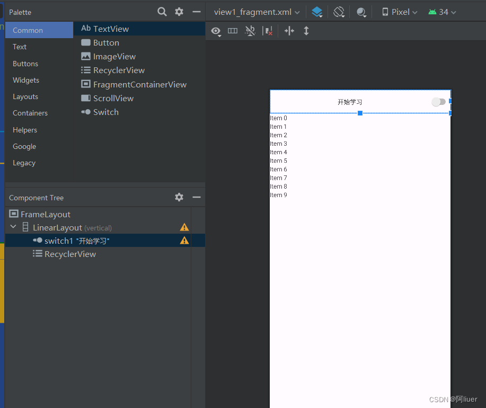Click Item 1 in preview list
486x408 pixels.
pyautogui.click(x=278, y=127)
